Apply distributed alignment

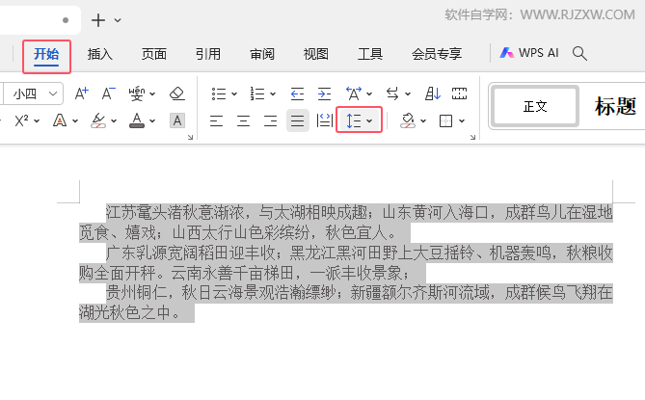click(x=325, y=120)
